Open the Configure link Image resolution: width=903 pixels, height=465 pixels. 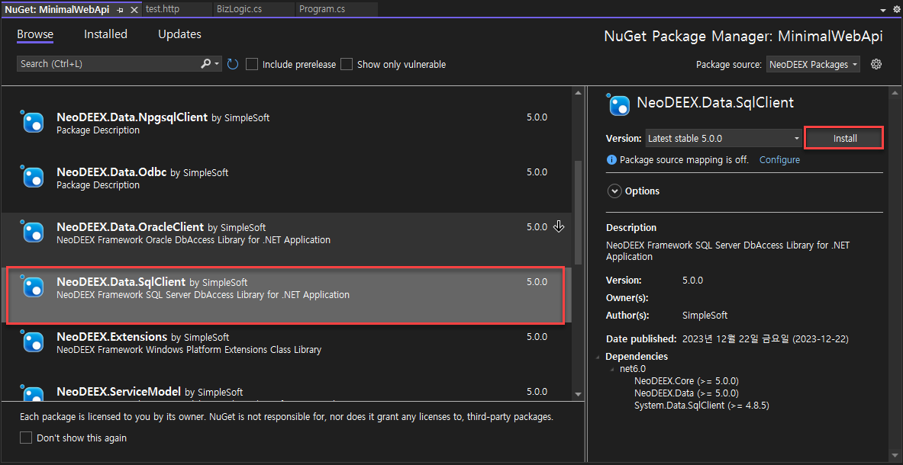[x=779, y=160]
